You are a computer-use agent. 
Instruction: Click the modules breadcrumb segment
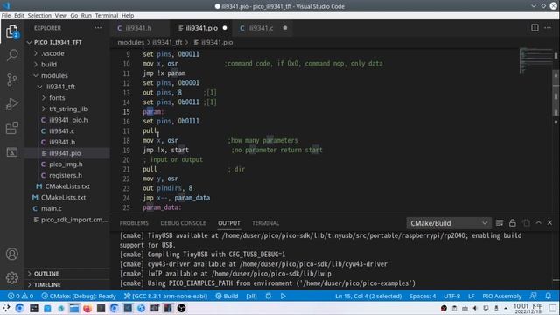click(x=130, y=42)
